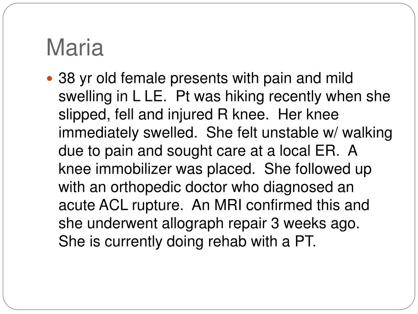Click the word "MRI"
The height and width of the screenshot is (314, 418).
click(229, 205)
